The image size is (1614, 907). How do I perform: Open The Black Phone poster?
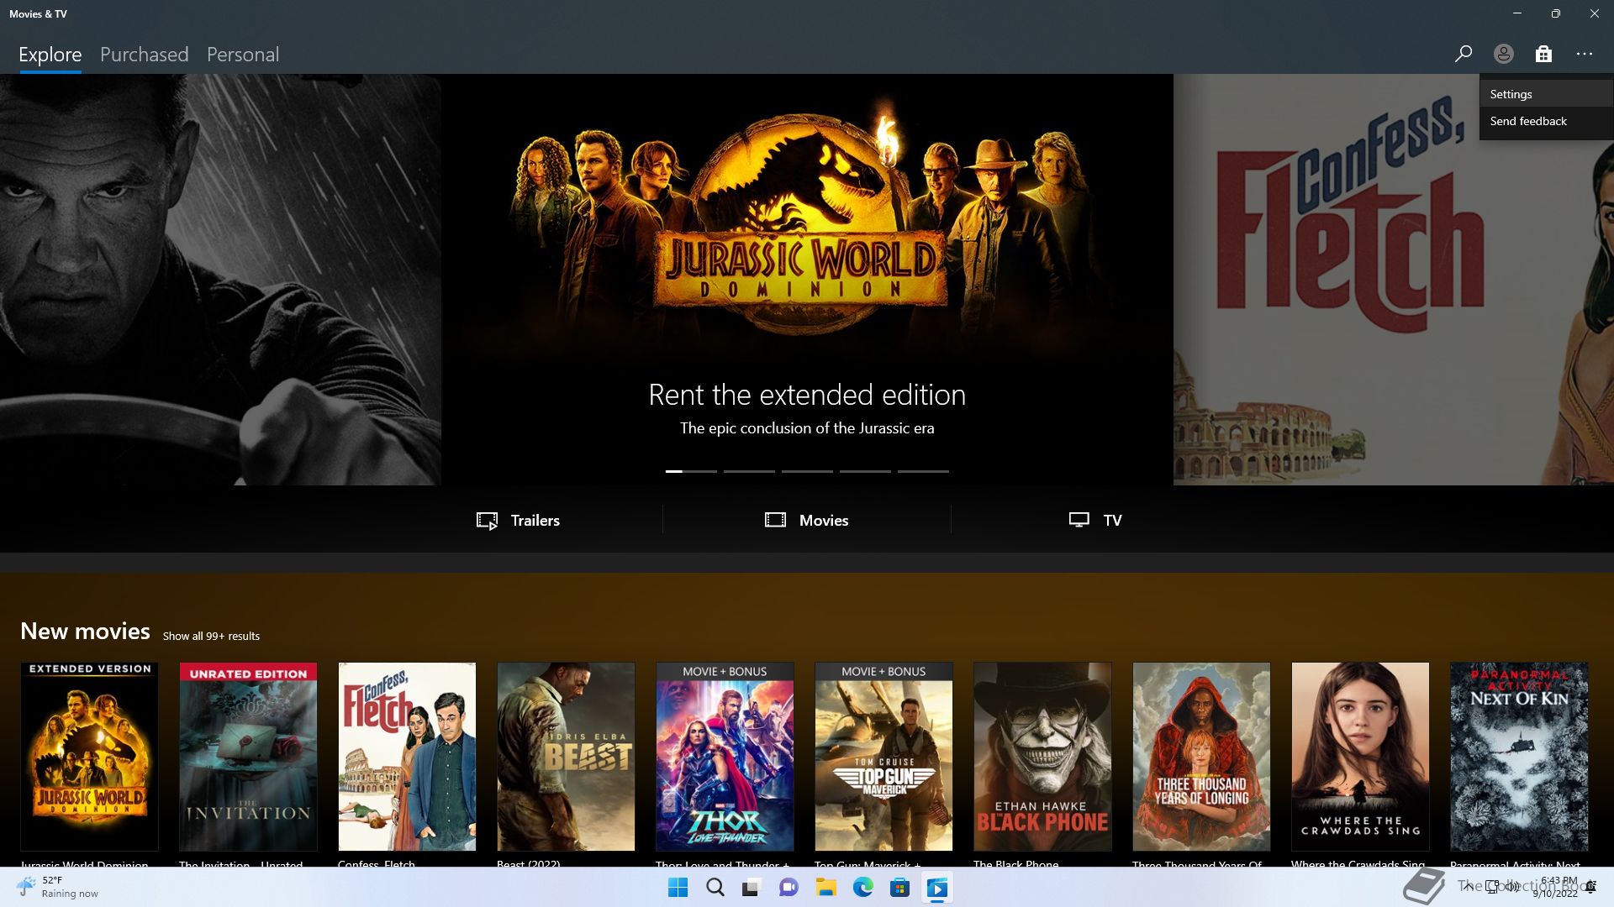1042,756
